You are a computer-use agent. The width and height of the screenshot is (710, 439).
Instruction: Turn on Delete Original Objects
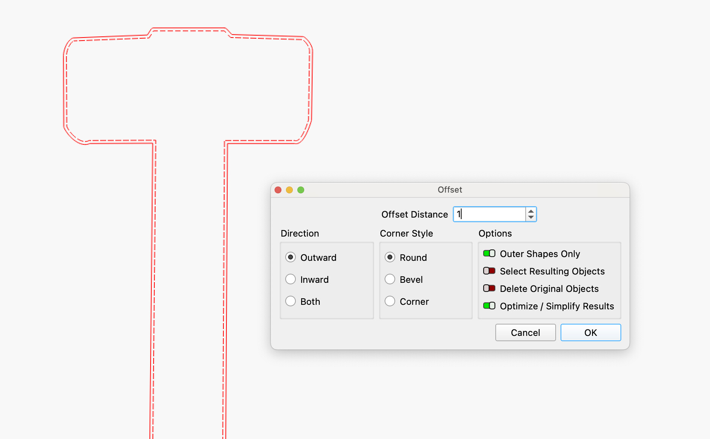click(x=489, y=288)
